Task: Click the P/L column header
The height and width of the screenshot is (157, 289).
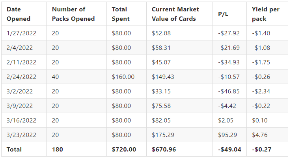Action: [223, 14]
